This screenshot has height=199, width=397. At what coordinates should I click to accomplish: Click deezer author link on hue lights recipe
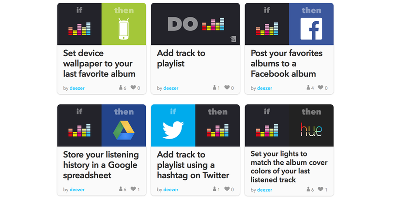tap(264, 190)
